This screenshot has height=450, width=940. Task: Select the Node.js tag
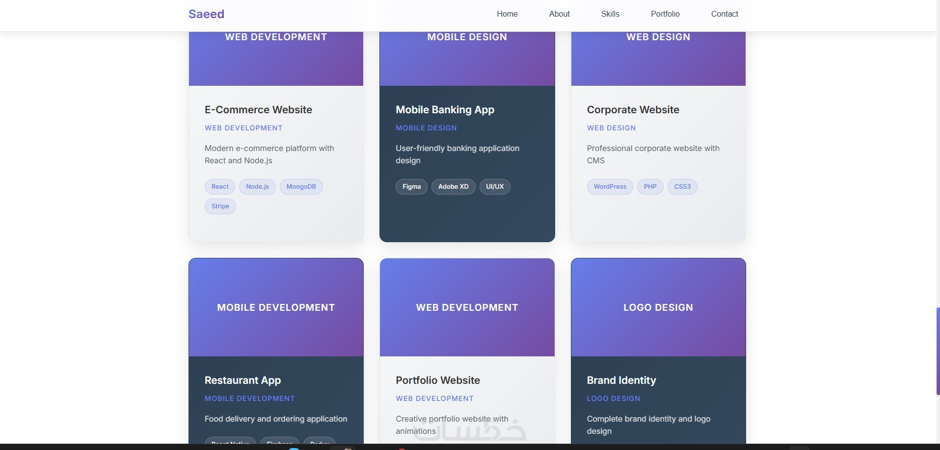tap(257, 187)
